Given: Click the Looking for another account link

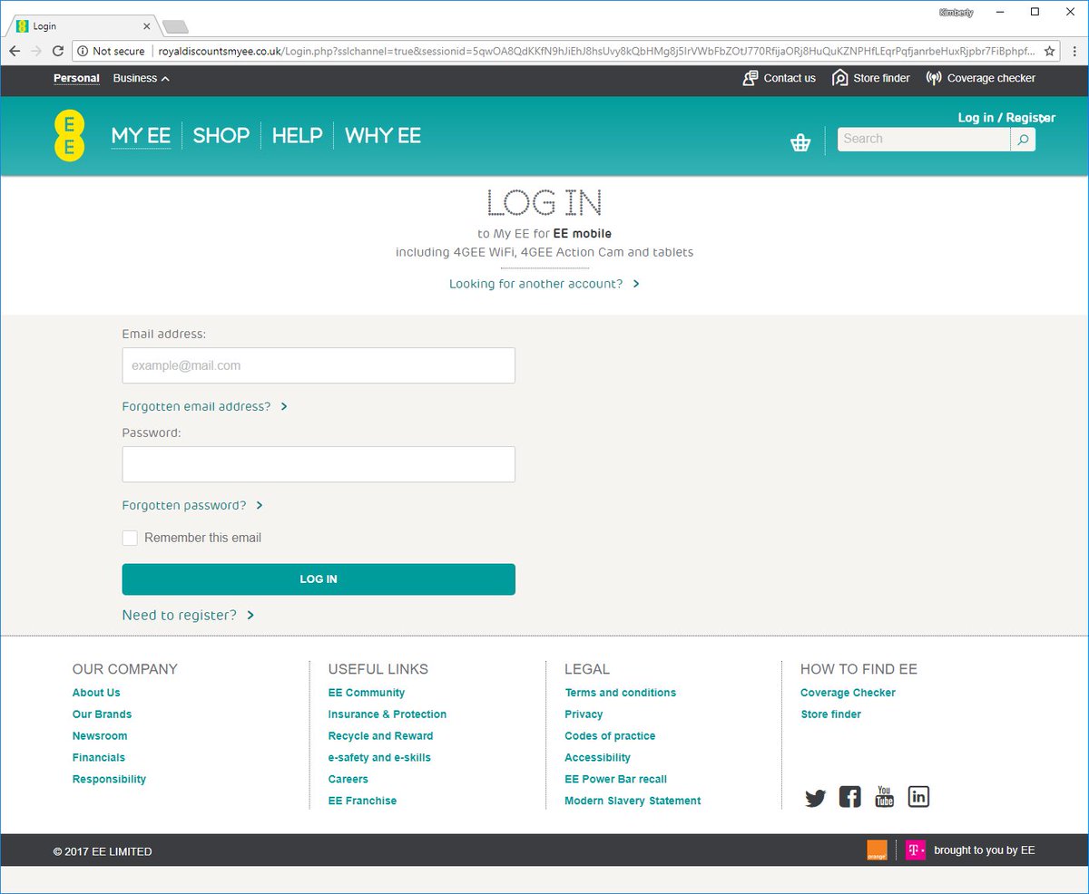Looking at the screenshot, I should pyautogui.click(x=544, y=284).
